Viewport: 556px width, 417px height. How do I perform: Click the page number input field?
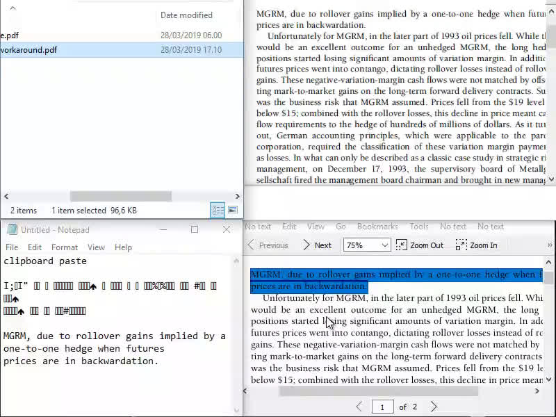382,407
